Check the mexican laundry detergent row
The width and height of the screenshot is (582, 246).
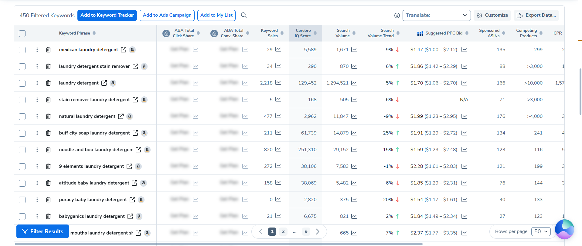22,50
